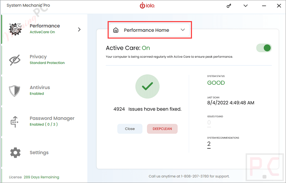Open the Settings sidebar item
The image size is (286, 183).
pyautogui.click(x=45, y=153)
